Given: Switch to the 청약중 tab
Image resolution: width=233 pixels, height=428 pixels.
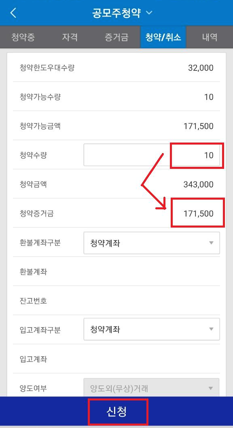Looking at the screenshot, I should click(x=23, y=37).
